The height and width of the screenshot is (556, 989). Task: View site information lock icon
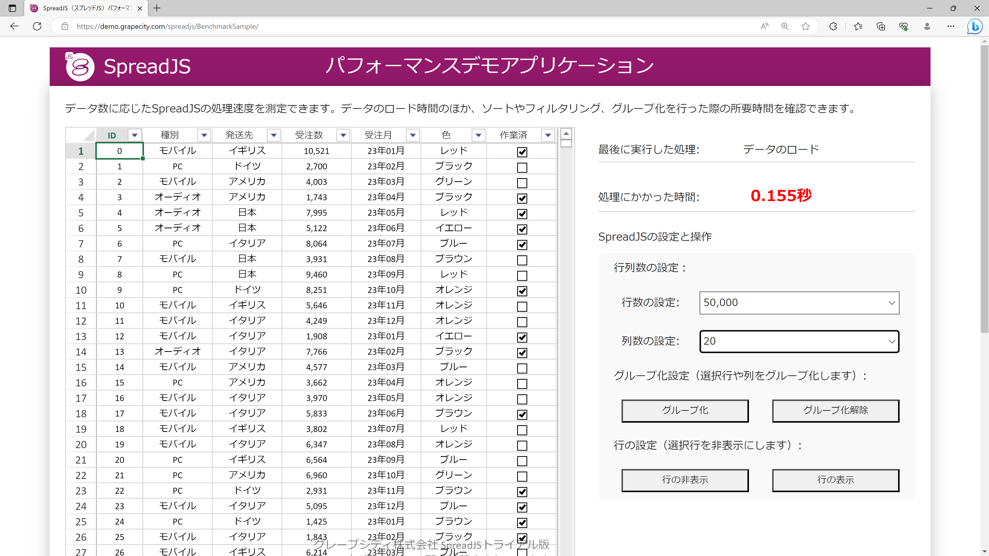(65, 27)
